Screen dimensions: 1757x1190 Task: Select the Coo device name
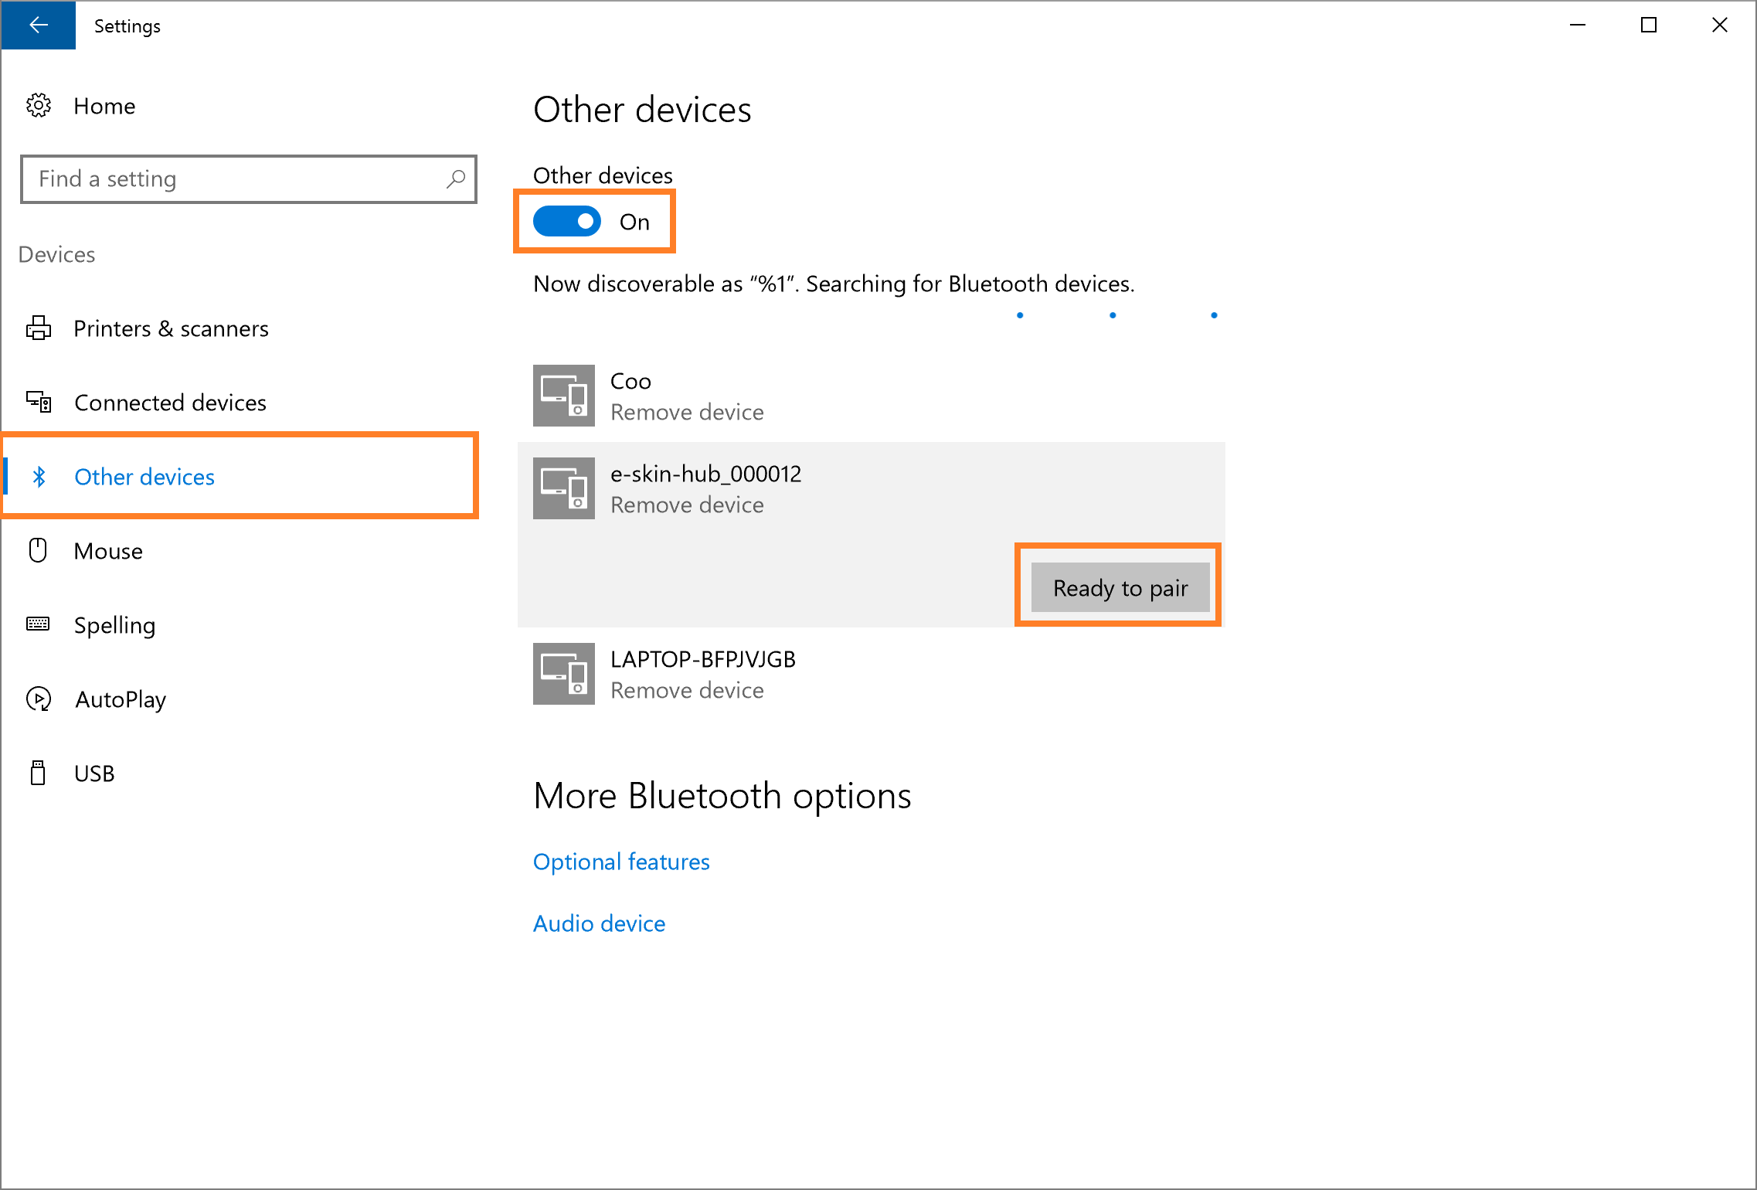(x=630, y=381)
